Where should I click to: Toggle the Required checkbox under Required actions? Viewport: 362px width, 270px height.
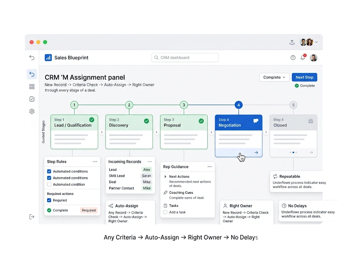49,200
